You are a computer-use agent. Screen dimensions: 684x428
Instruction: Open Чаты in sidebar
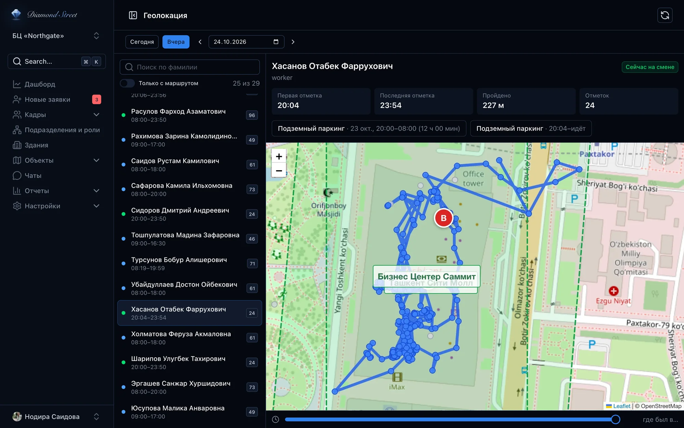pos(57,176)
